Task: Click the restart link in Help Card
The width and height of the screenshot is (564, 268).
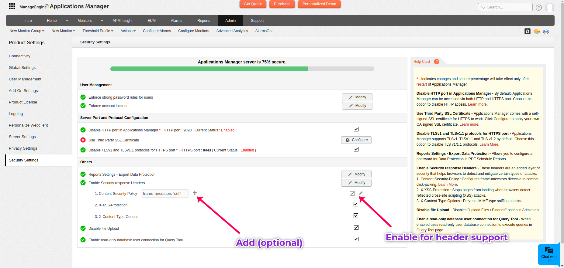Action: (x=422, y=84)
